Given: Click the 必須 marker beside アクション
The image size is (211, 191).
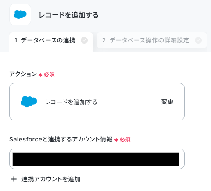Looking at the screenshot, I should (49, 74).
